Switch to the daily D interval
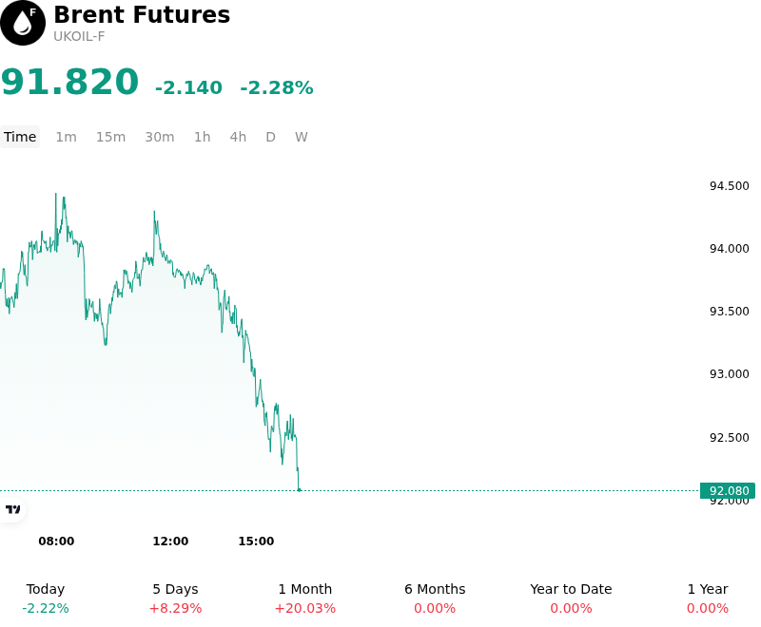Image resolution: width=761 pixels, height=627 pixels. (270, 137)
